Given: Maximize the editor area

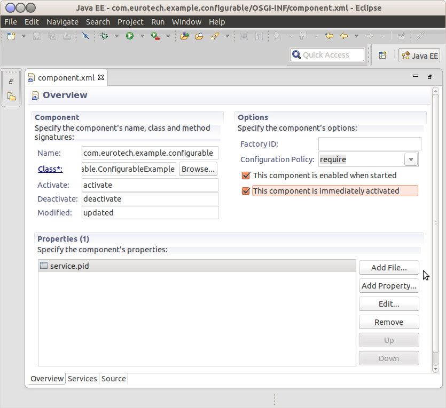Looking at the screenshot, I should pyautogui.click(x=430, y=77).
